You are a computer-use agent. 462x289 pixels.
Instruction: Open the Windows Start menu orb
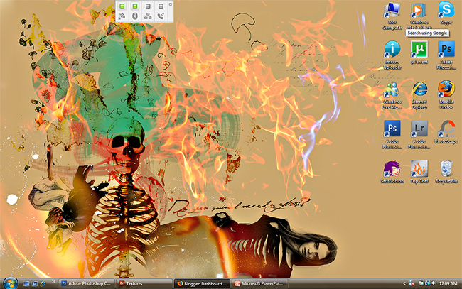pyautogui.click(x=11, y=283)
